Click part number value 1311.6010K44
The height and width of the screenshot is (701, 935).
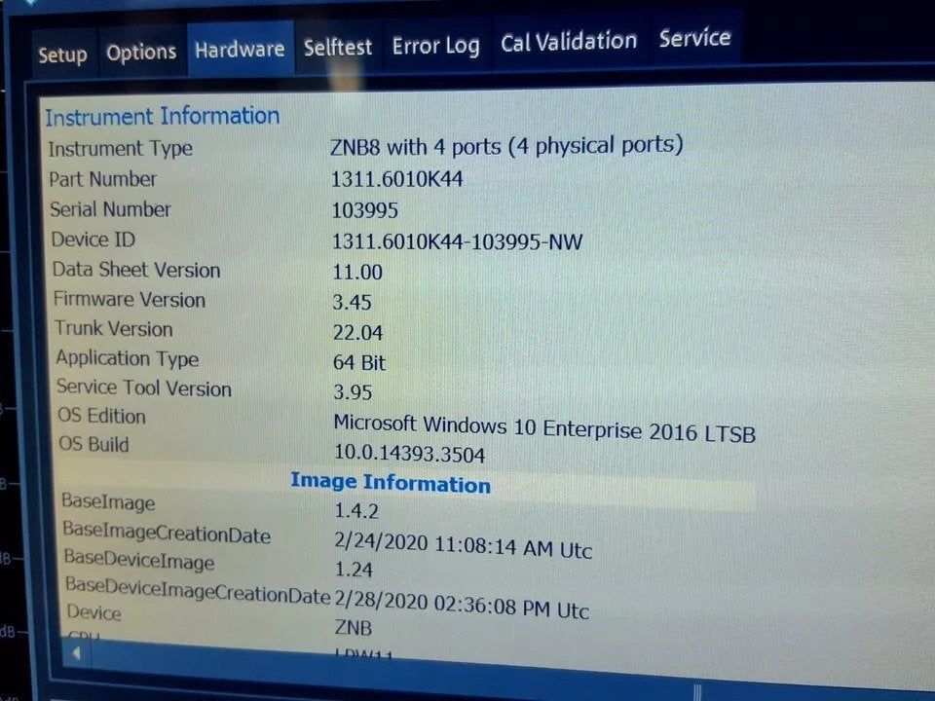tap(397, 179)
